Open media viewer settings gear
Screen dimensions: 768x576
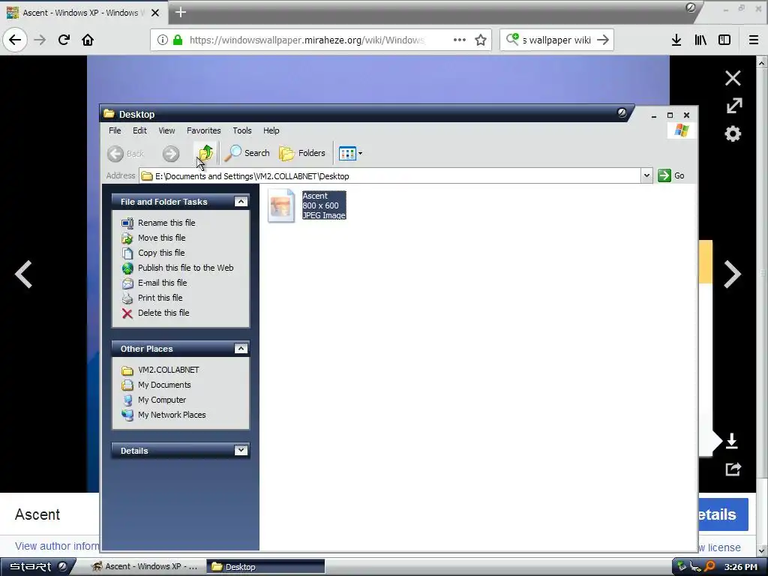click(733, 133)
